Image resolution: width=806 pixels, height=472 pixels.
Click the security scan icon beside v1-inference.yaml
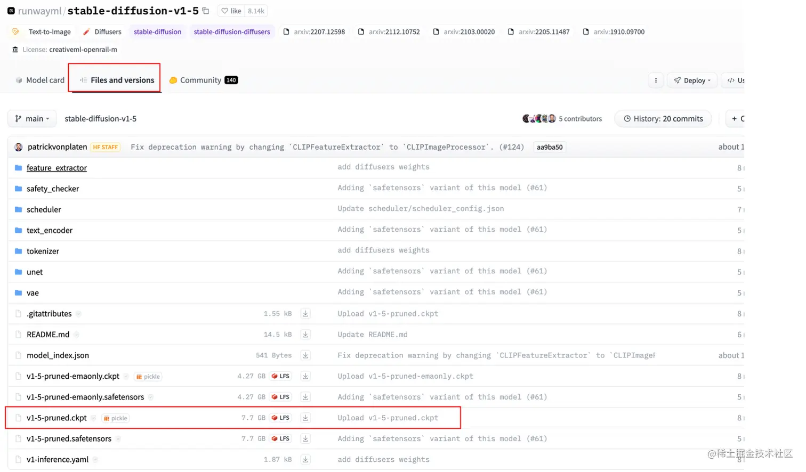pos(95,459)
